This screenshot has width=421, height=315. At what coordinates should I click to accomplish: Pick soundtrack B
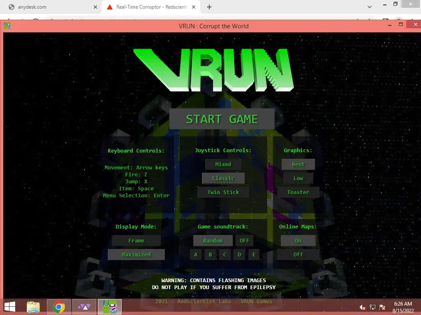(210, 254)
